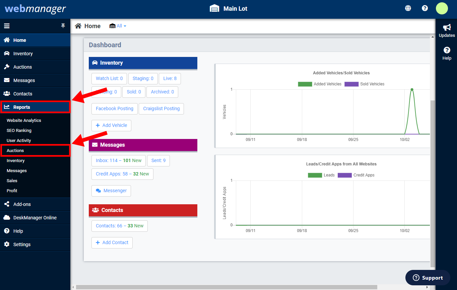Toggle Added Vehicles legend swatch

(305, 84)
